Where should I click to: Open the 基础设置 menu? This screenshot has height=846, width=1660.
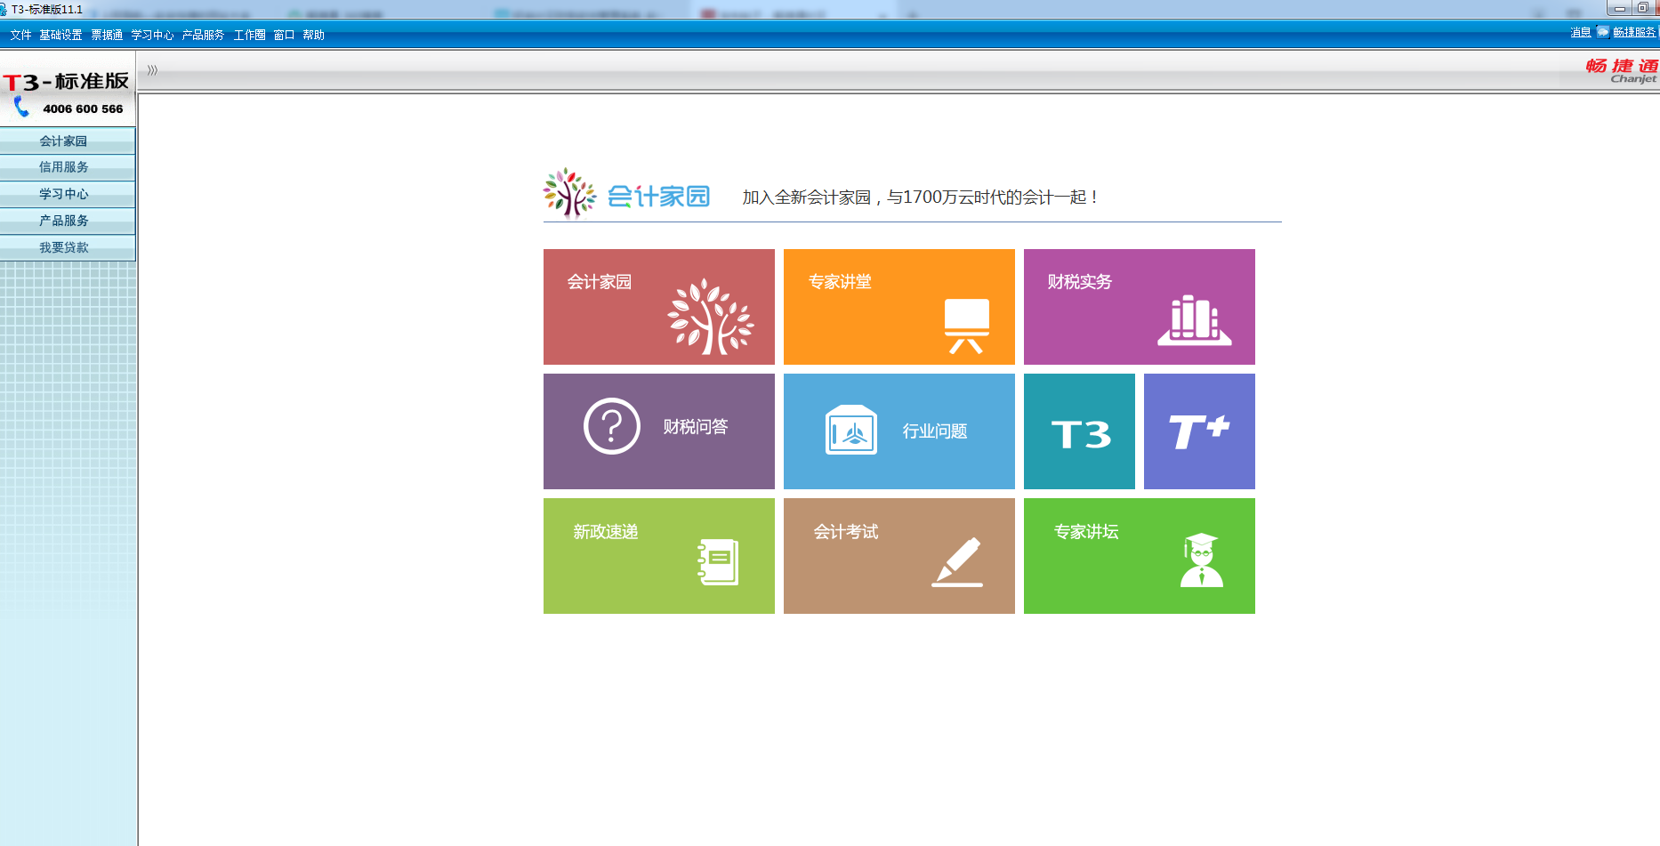[x=60, y=35]
